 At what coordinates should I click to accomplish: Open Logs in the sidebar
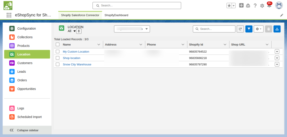[27, 108]
